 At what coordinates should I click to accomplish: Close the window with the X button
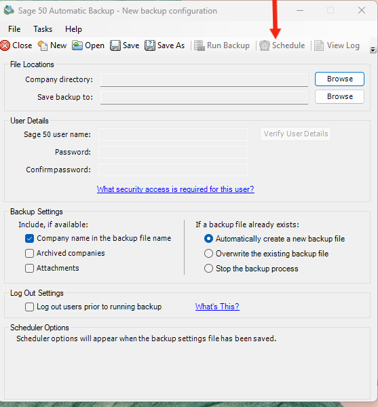pos(362,10)
